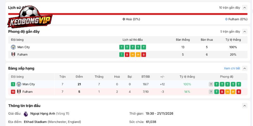Screen dimensions: 253x126
Task: Click Man City's 21 points value
Action: (79, 84)
